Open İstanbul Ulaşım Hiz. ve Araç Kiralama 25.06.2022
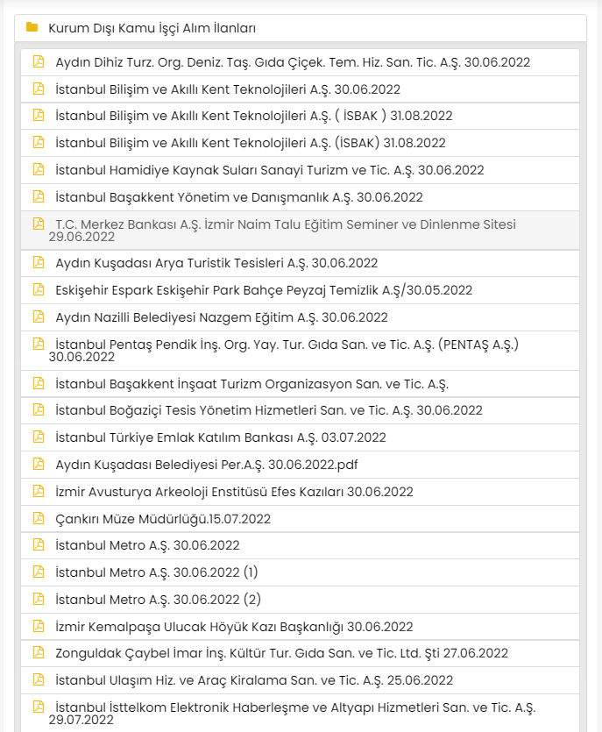This screenshot has width=602, height=732. (254, 679)
